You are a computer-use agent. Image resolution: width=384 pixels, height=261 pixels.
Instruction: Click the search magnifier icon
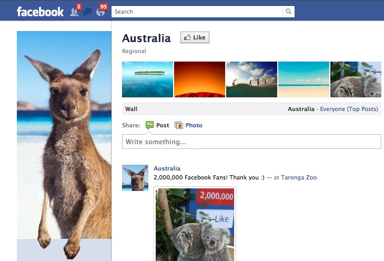tap(288, 12)
